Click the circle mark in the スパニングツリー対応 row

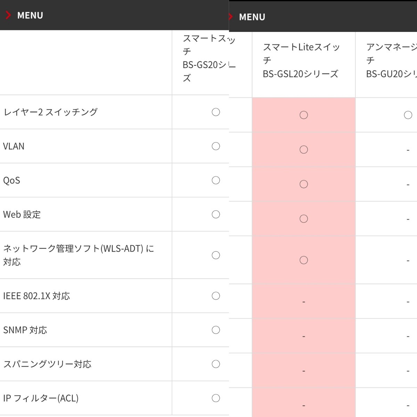click(216, 364)
